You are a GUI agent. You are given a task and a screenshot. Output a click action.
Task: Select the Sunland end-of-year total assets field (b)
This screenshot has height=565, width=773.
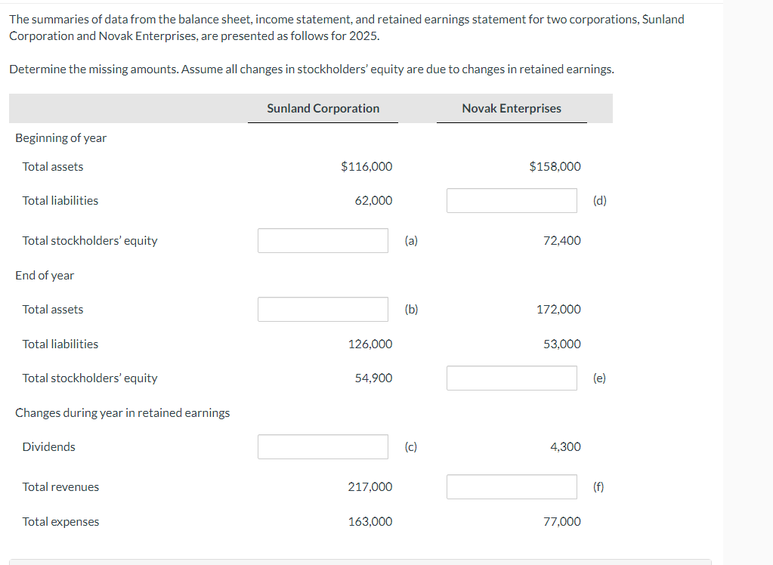coord(323,309)
